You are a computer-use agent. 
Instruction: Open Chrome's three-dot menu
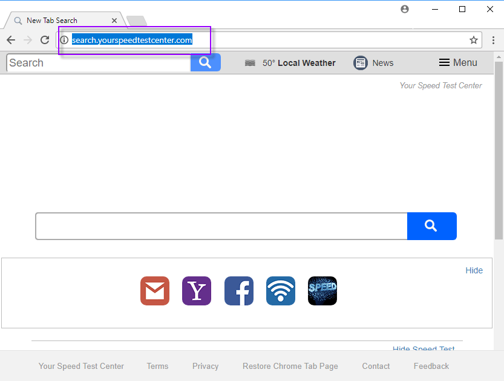click(x=493, y=40)
